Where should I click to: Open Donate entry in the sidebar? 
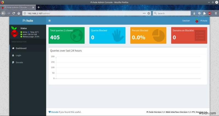(28, 62)
